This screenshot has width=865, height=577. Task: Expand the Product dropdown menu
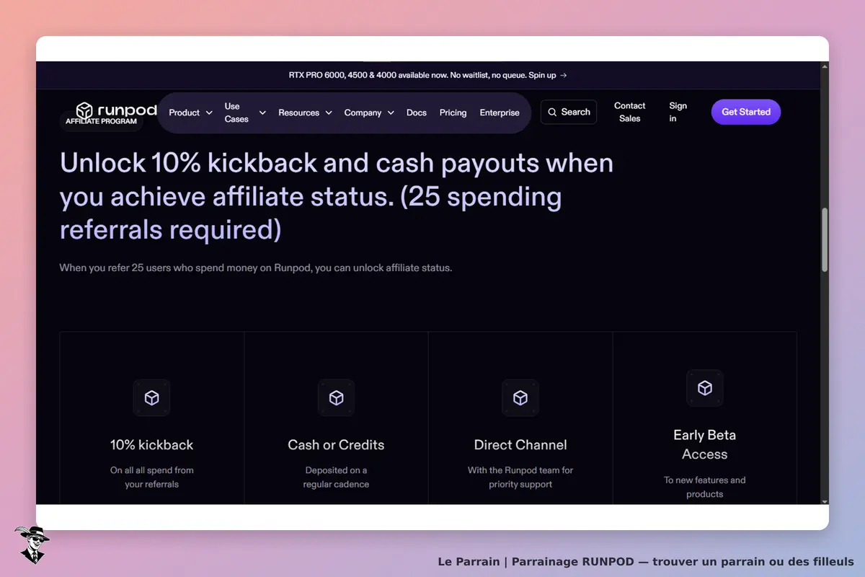pyautogui.click(x=190, y=113)
